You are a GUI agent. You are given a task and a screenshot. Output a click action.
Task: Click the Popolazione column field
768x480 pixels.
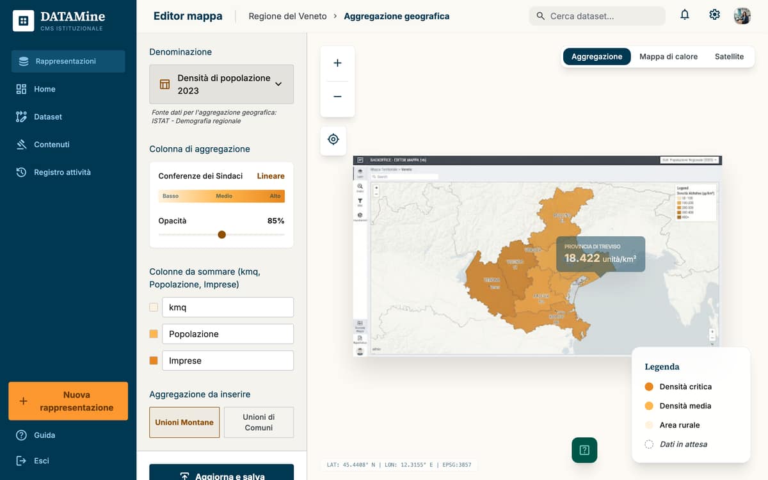pos(228,334)
